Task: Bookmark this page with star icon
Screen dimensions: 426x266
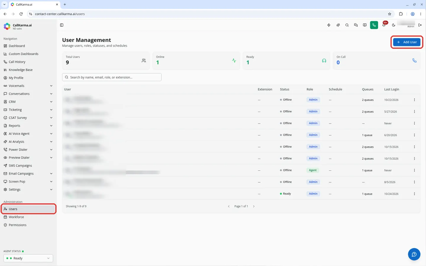Action: [x=390, y=14]
